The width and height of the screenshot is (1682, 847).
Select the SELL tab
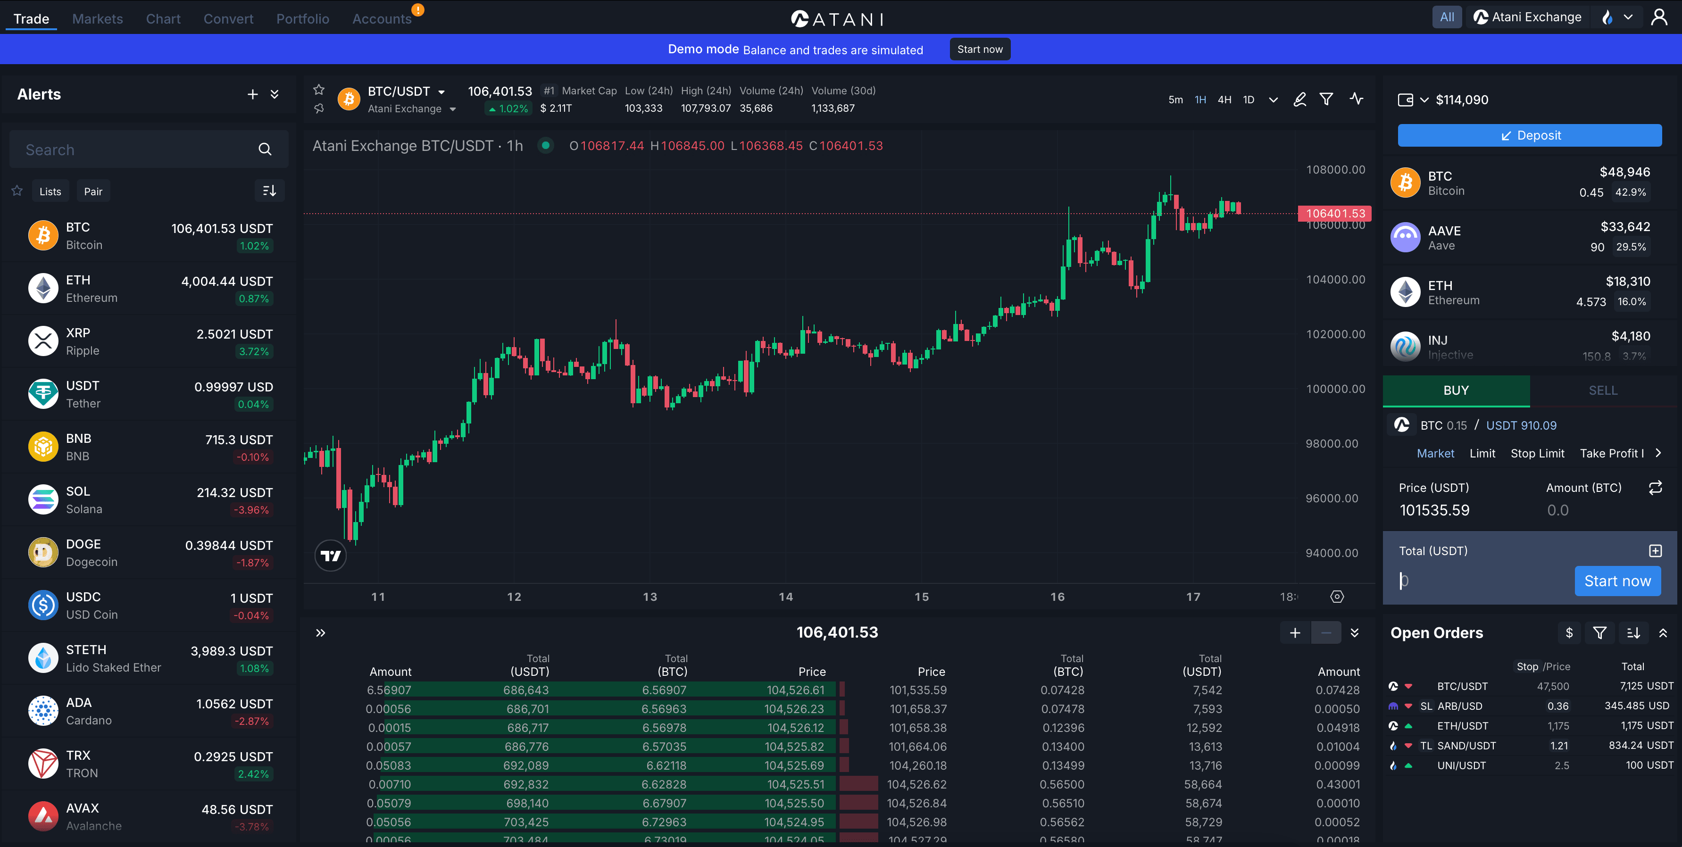pos(1602,390)
